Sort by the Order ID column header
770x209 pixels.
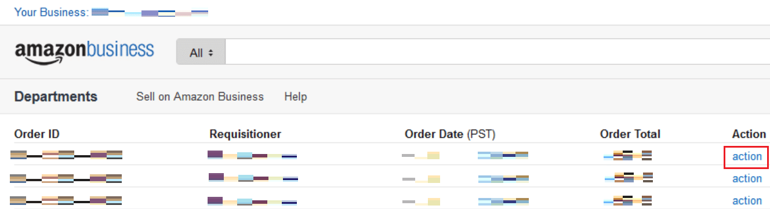(37, 134)
